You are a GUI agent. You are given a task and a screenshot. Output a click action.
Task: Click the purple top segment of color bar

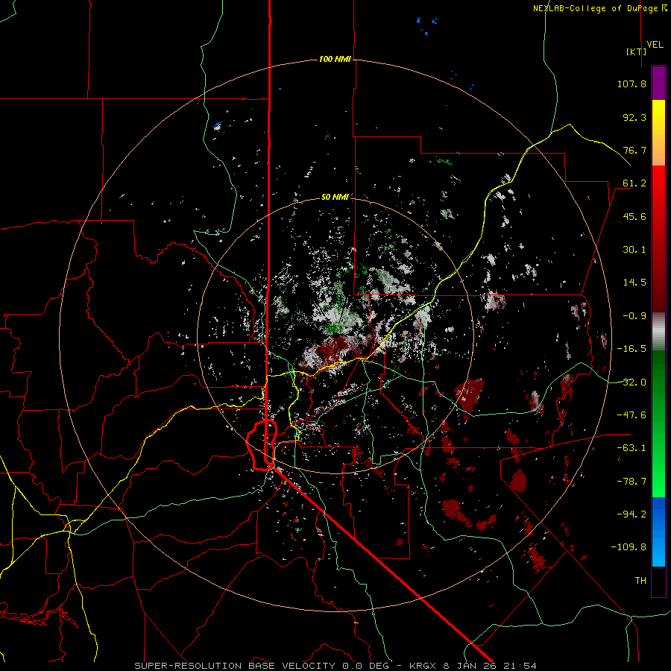point(658,83)
